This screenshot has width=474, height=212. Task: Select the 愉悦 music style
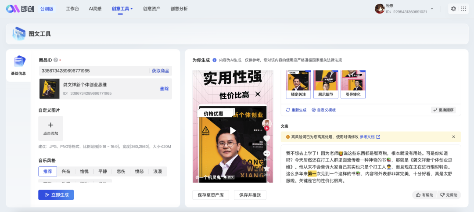[84, 172]
